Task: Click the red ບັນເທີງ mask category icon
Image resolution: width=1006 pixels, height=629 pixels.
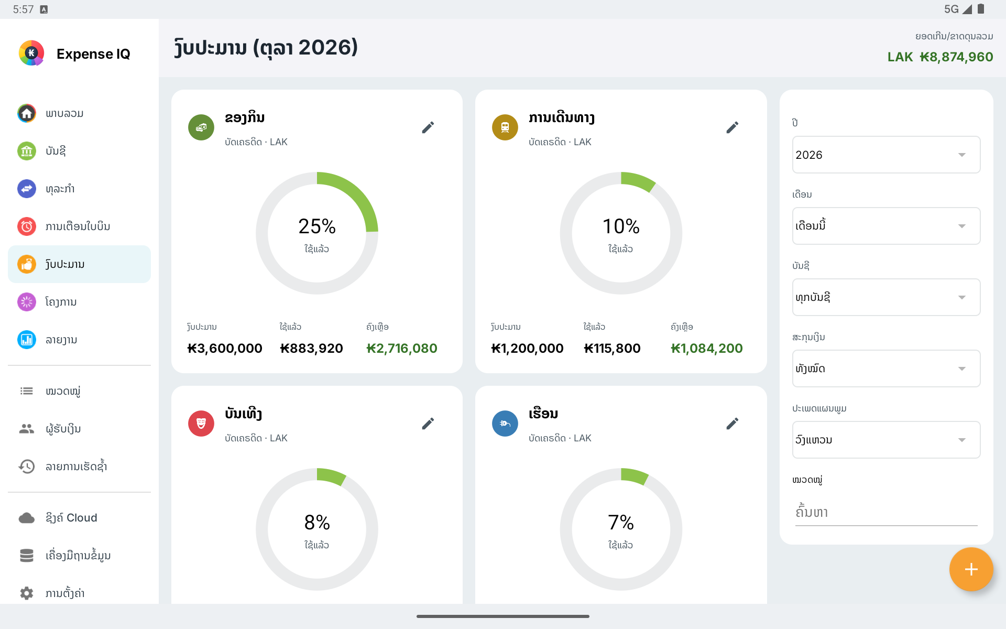Action: tap(201, 424)
